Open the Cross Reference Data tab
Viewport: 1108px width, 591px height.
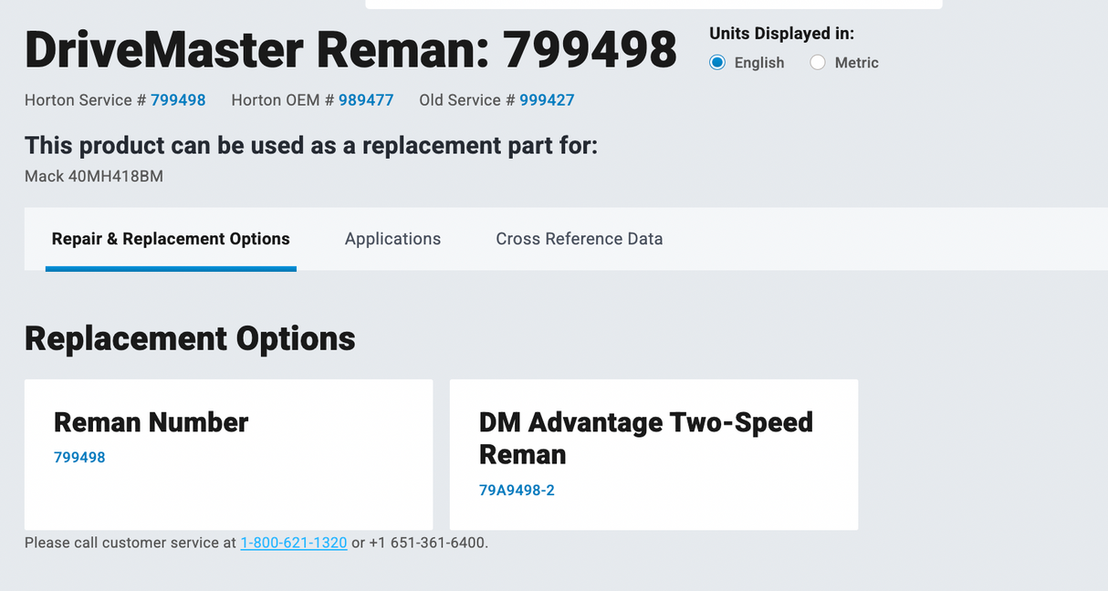click(x=579, y=239)
